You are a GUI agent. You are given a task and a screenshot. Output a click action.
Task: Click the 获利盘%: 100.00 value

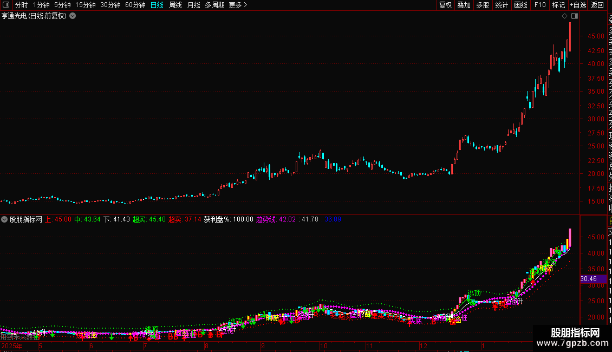[x=229, y=219]
